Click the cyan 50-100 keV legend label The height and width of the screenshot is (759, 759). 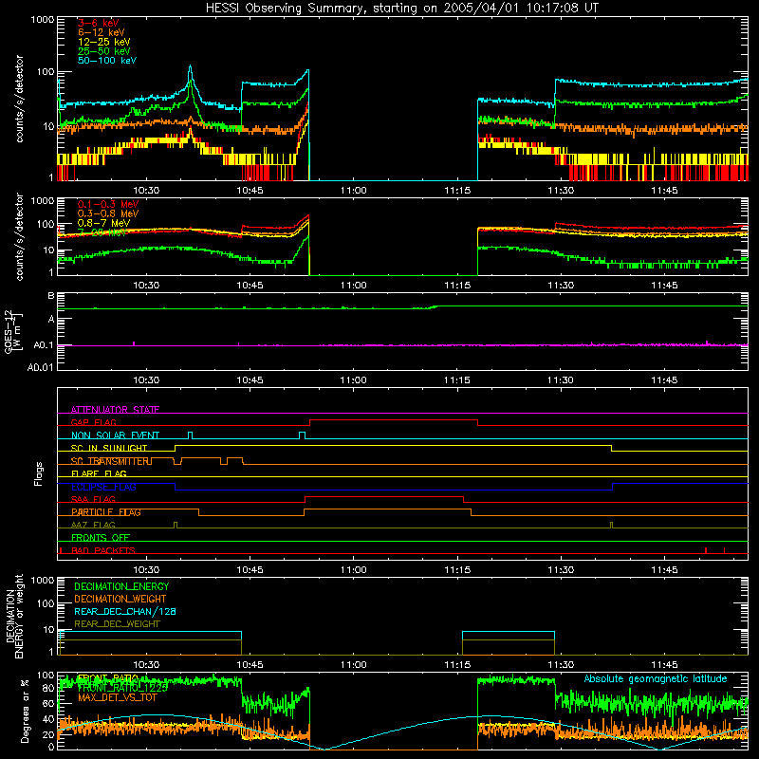pyautogui.click(x=107, y=61)
